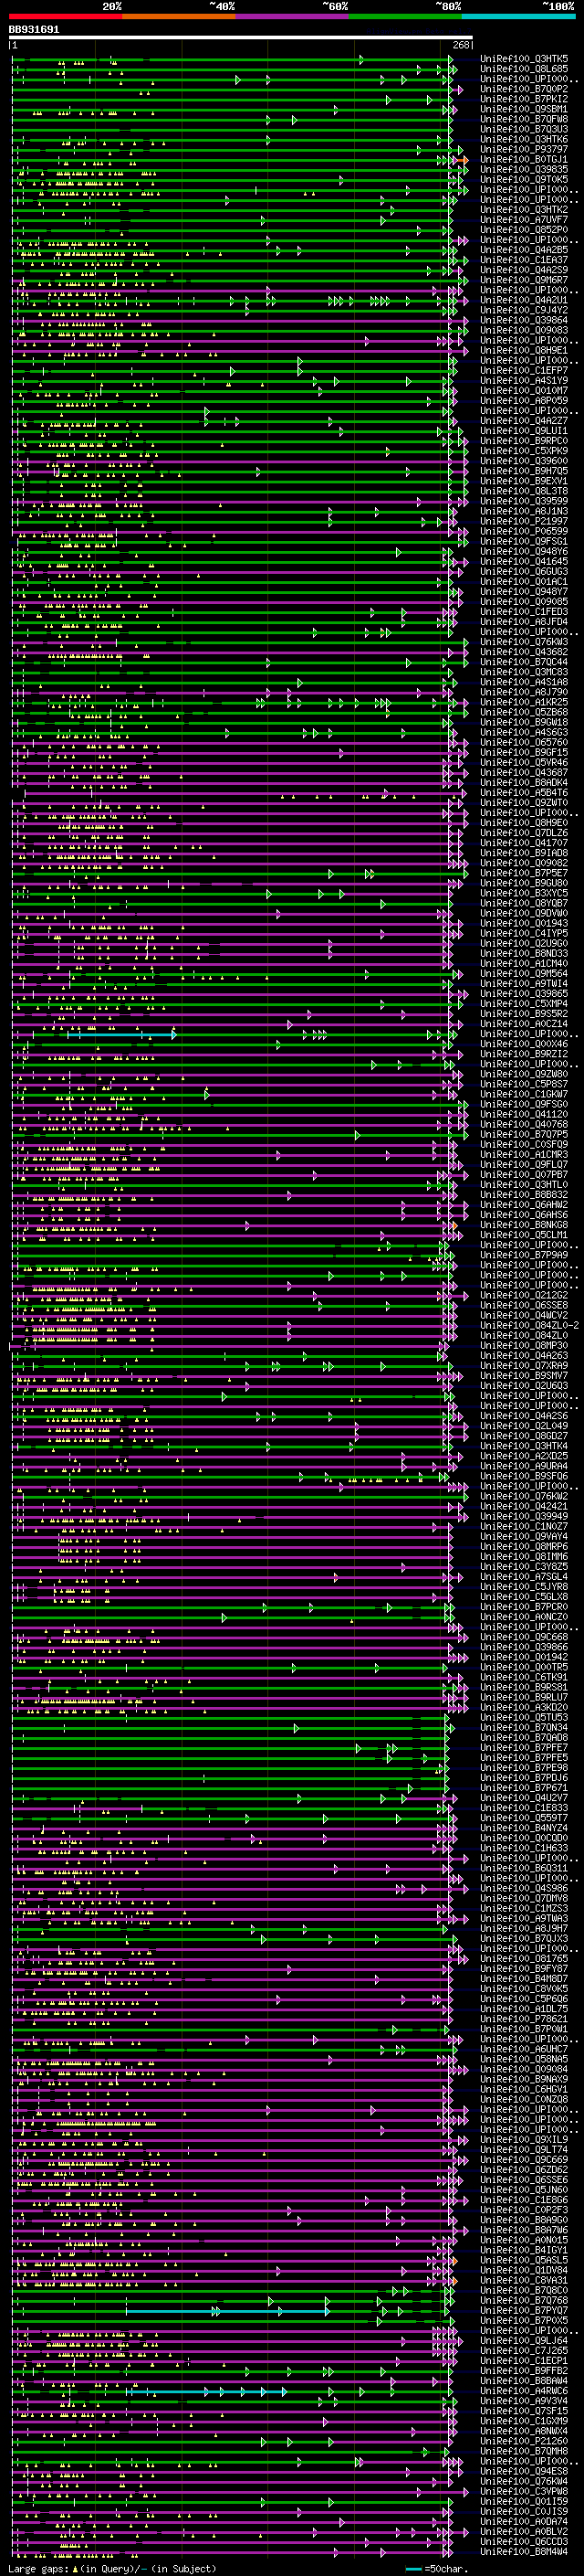Select hit label UniRef100_C5XPK9

(x=524, y=451)
